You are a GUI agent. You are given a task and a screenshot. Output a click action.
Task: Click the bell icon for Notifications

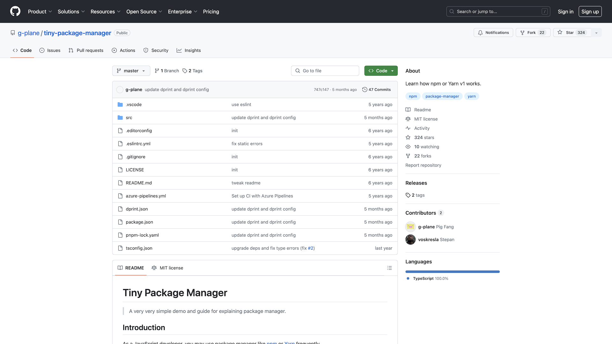click(x=480, y=32)
